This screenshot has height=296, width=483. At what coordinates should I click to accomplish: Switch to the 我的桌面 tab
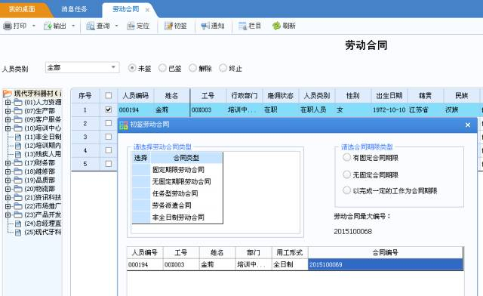22,9
